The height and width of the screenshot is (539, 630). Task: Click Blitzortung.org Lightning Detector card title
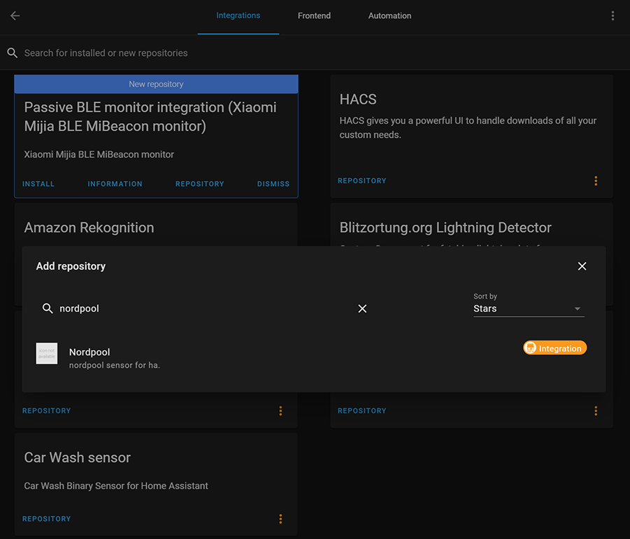tap(445, 228)
